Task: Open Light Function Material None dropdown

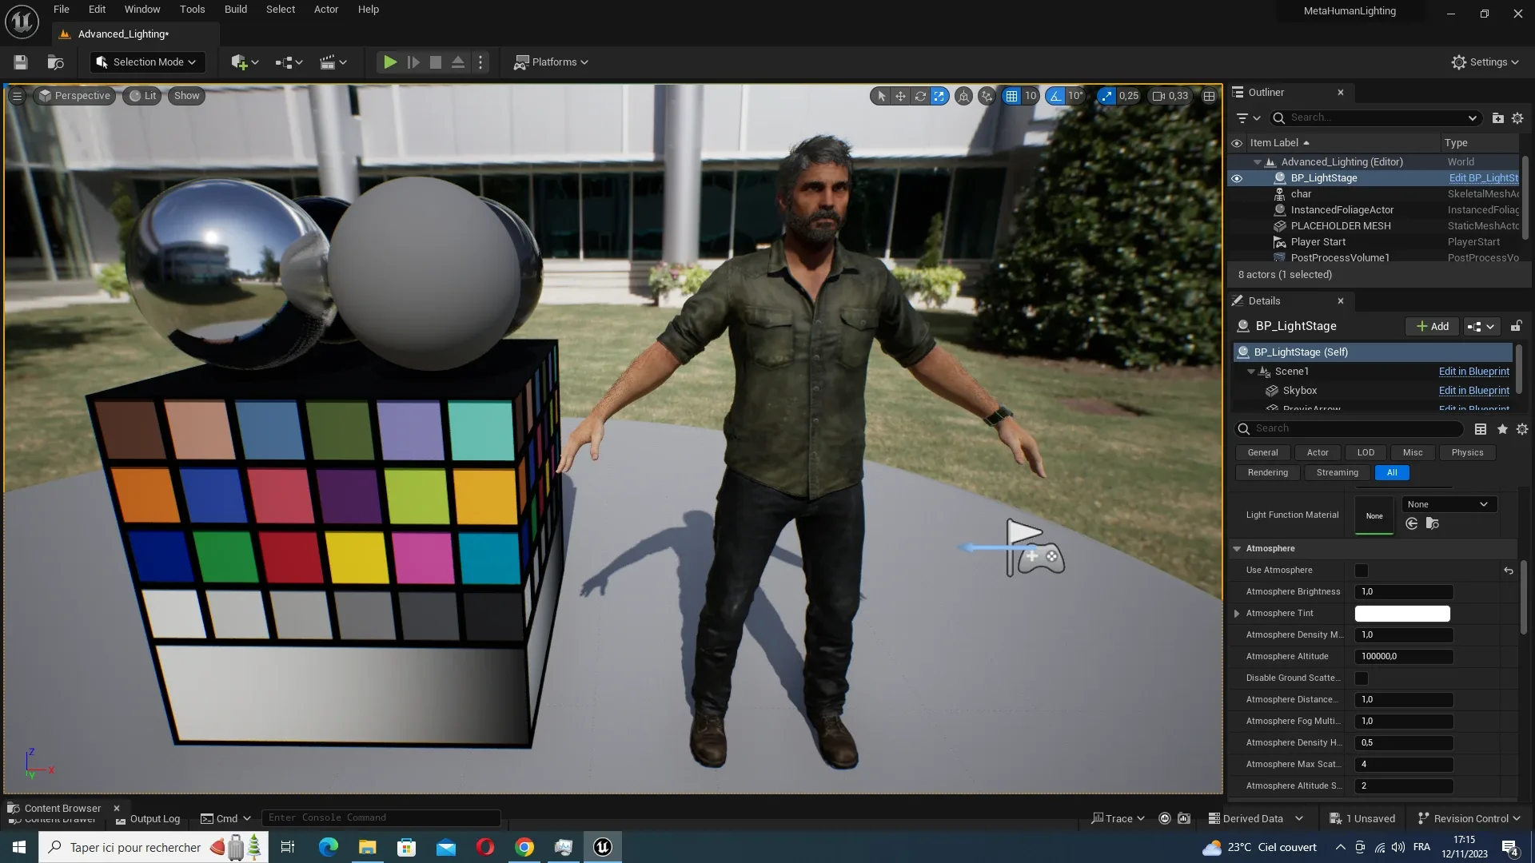Action: pos(1449,504)
